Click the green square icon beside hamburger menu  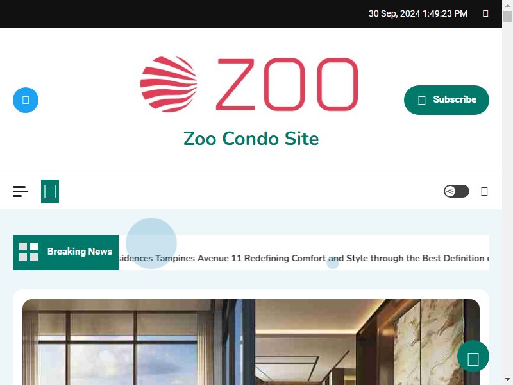coord(50,191)
